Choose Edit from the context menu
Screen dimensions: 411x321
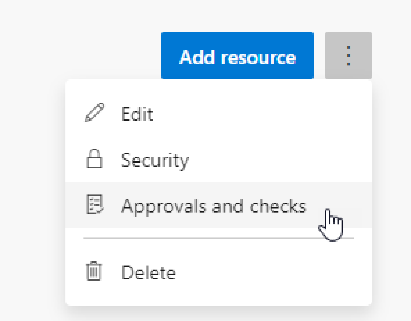[138, 114]
